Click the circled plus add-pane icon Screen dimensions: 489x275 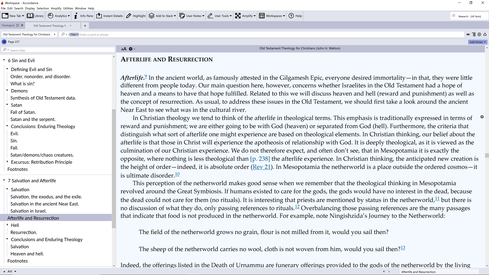coord(479,34)
